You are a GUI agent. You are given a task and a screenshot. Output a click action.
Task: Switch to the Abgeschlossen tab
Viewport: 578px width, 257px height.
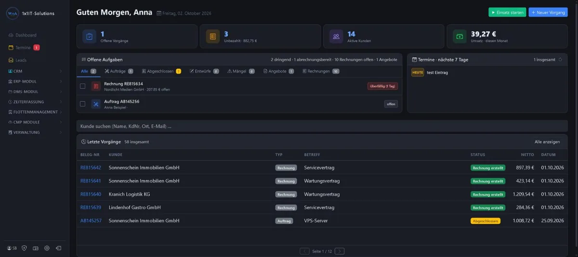click(161, 71)
